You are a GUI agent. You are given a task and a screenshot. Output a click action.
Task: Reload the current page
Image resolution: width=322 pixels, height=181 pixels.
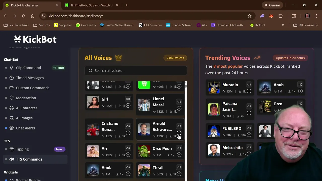[x=24, y=16]
